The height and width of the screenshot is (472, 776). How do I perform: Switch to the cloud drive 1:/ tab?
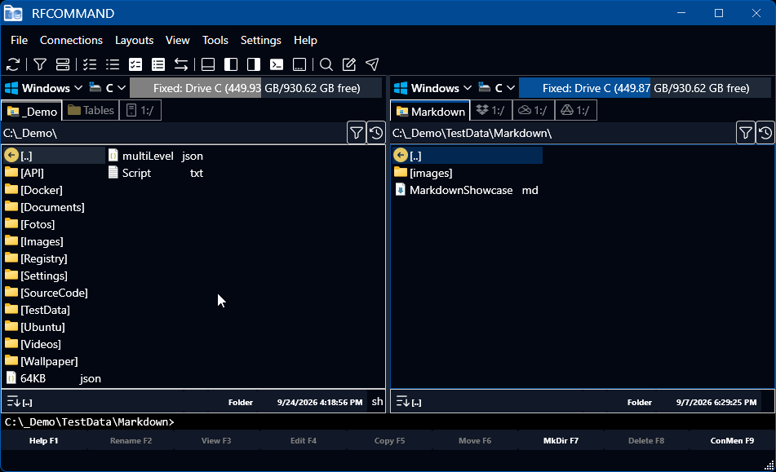pyautogui.click(x=533, y=110)
